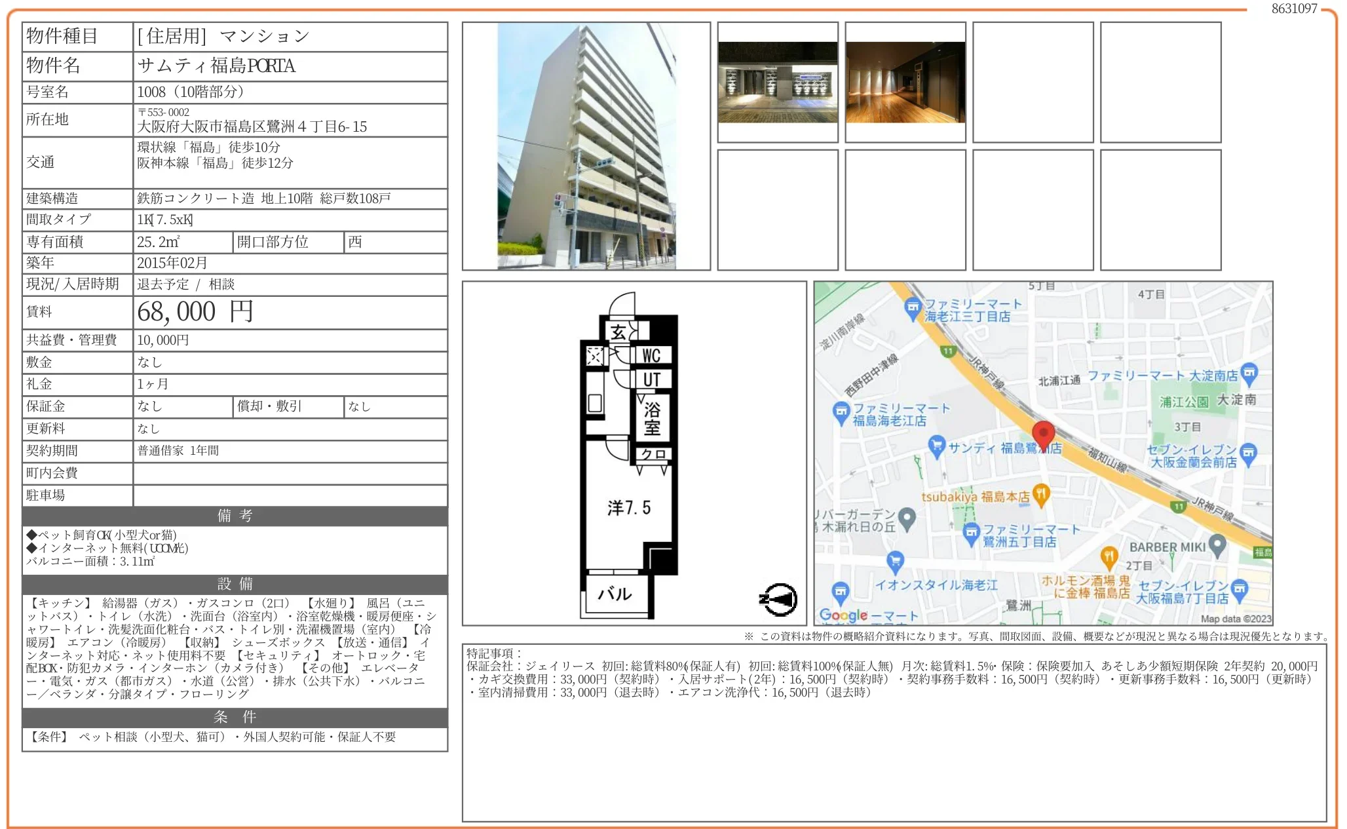Screen dimensions: 1347x829
Task: Click the 備考 section header bar
Action: pyautogui.click(x=235, y=516)
